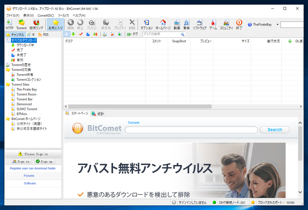This screenshot has width=308, height=210.
Task: Toggle the お気に入り favorites star button
Action: pyautogui.click(x=56, y=25)
